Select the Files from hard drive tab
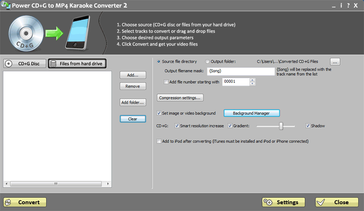This screenshot has height=211, width=364. click(x=77, y=63)
